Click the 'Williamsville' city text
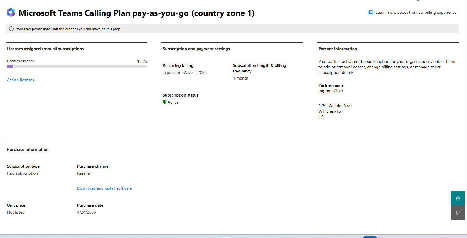The width and height of the screenshot is (467, 238). point(330,111)
